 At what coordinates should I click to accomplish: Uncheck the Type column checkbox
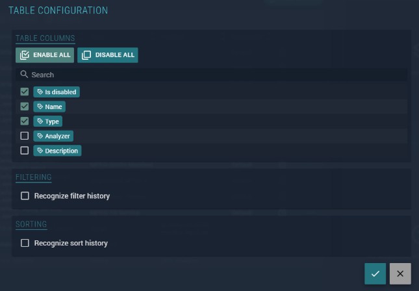pyautogui.click(x=25, y=121)
